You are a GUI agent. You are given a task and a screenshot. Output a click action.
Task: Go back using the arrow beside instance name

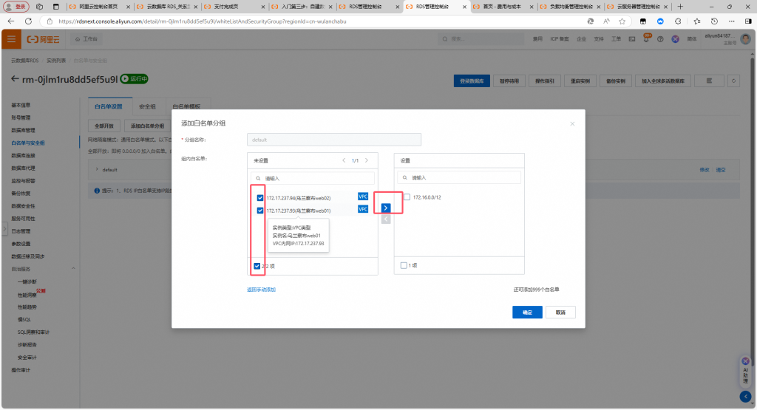pyautogui.click(x=16, y=78)
